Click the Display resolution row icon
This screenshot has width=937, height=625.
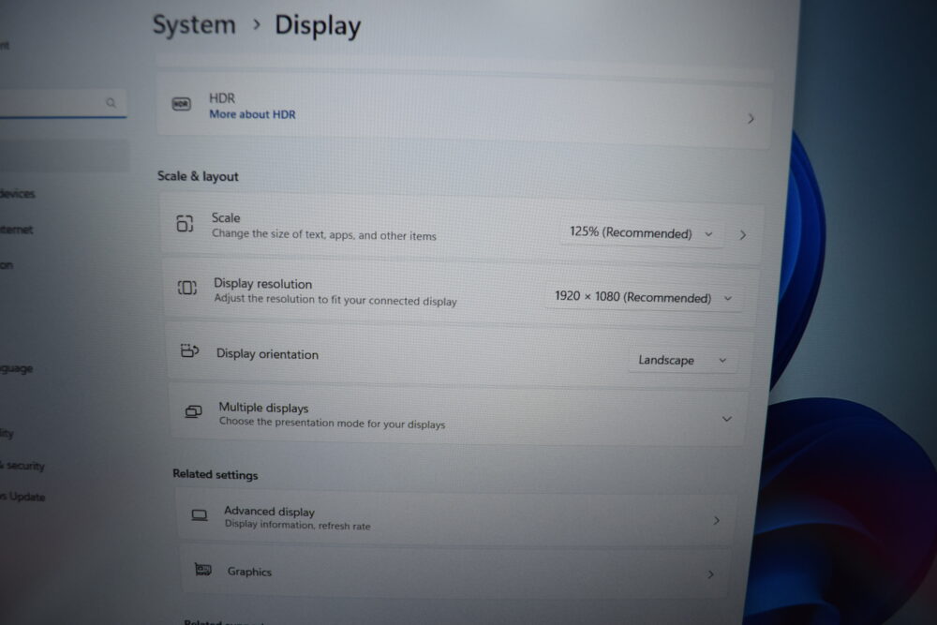187,288
